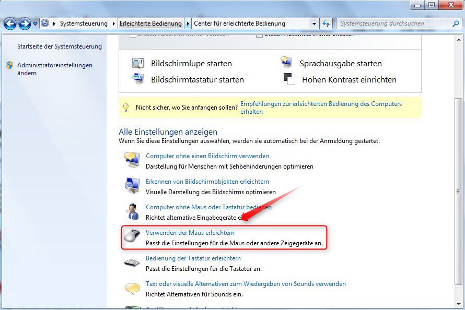Uncheck the right-hand 'Diesen Abschnitt immer' checkbox
This screenshot has height=310, width=465.
pyautogui.click(x=259, y=35)
